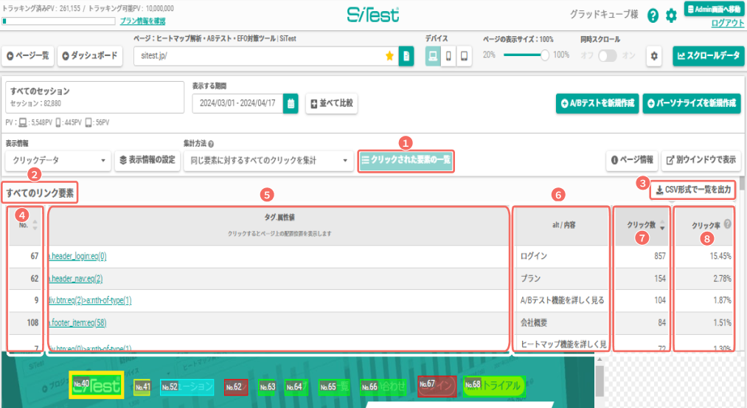
Task: Select the desktop device icon
Action: point(433,56)
